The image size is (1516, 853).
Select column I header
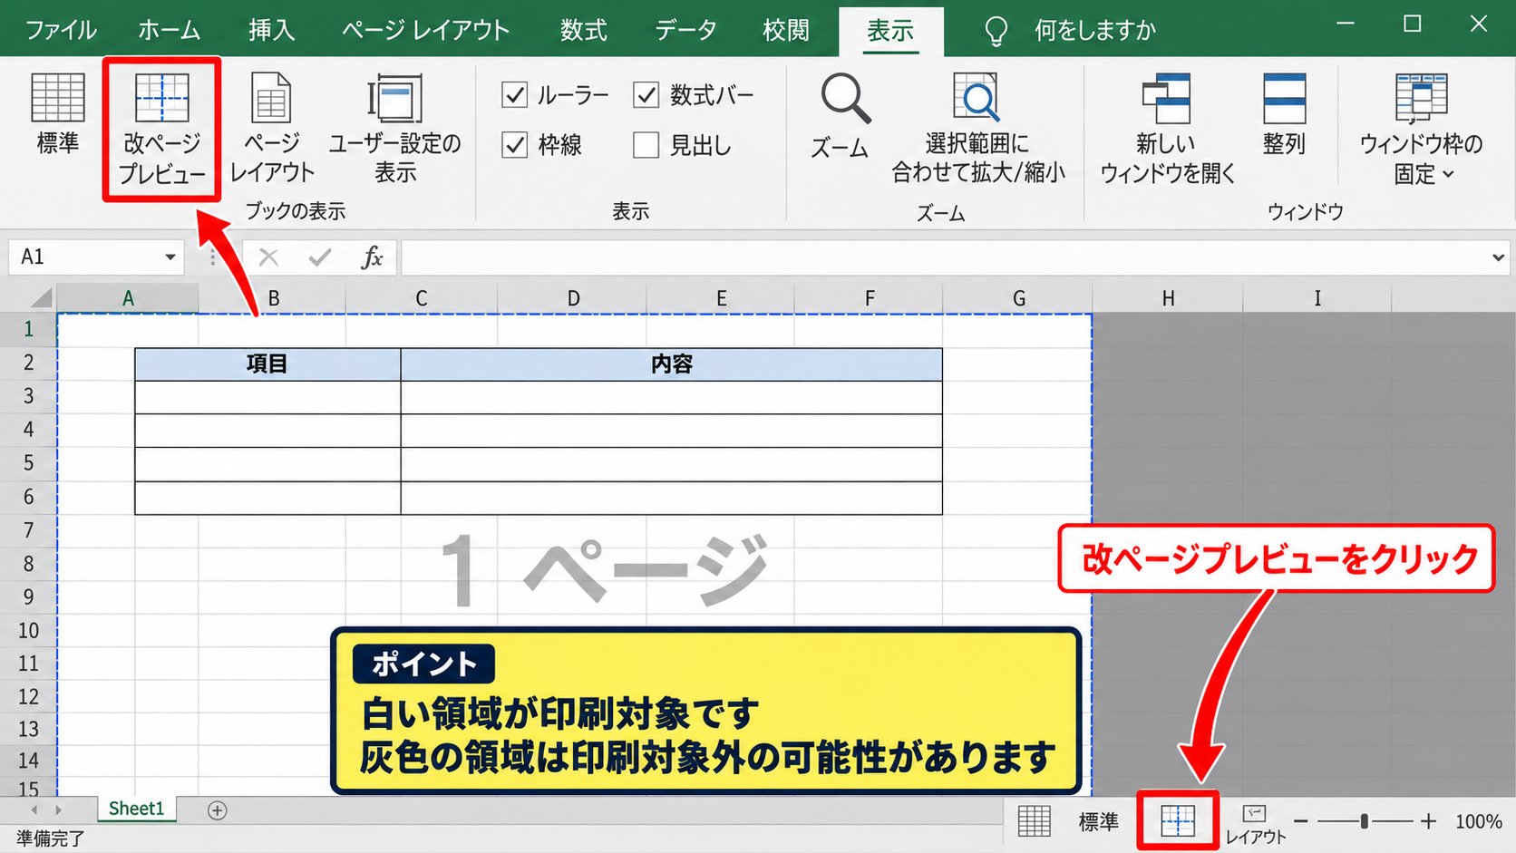click(1317, 298)
